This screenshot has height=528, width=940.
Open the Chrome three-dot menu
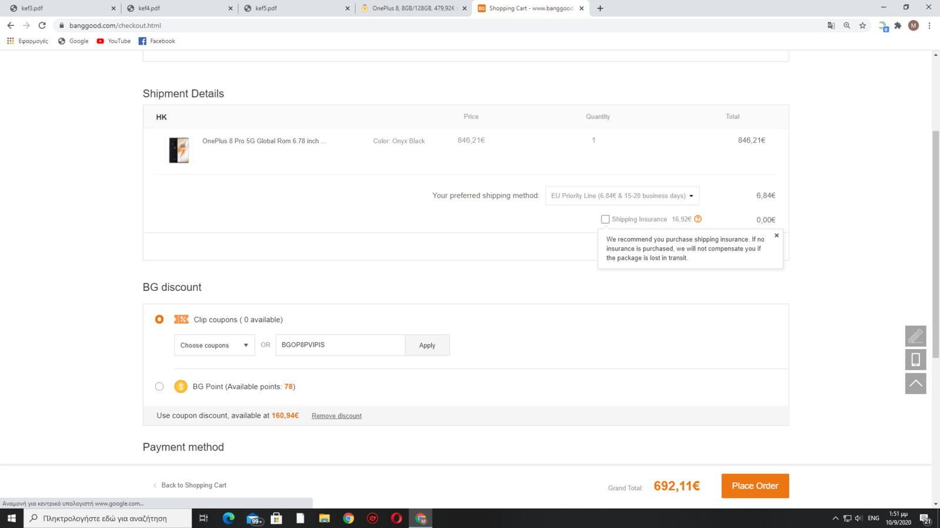(929, 25)
